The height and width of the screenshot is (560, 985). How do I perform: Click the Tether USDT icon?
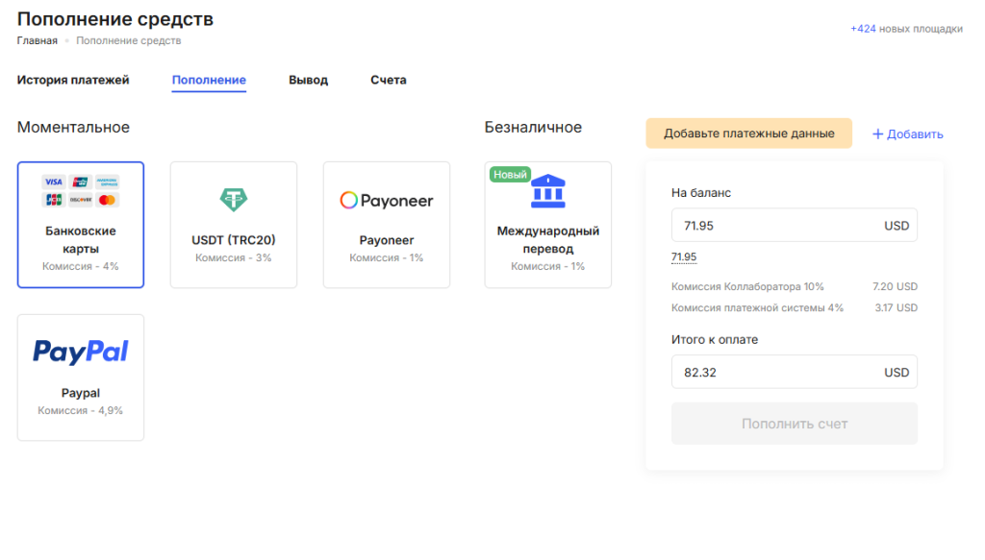pyautogui.click(x=234, y=199)
